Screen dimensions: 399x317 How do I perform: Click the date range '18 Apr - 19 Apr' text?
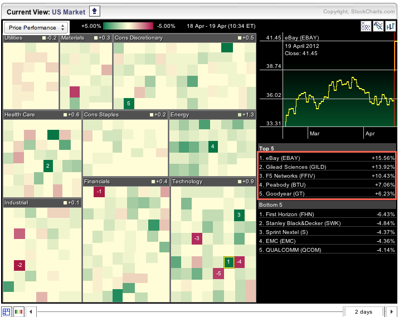pyautogui.click(x=221, y=26)
